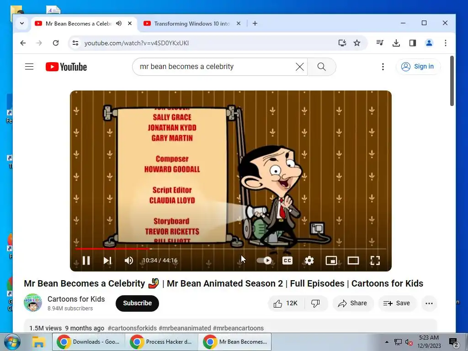Switch to theater mode
Screen dimensions: 468x351
(353, 261)
